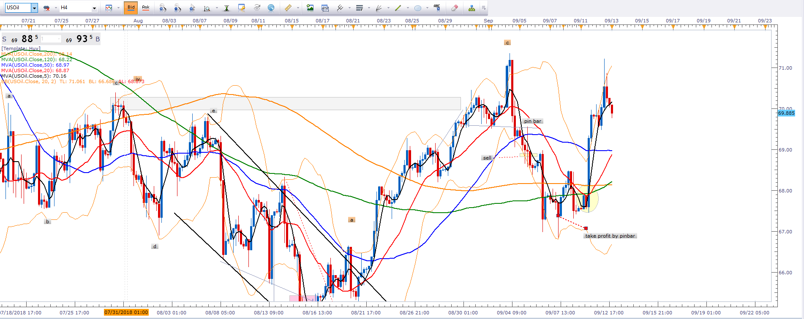The width and height of the screenshot is (804, 319).
Task: Click the S sell price 69.885 button
Action: tap(21, 39)
